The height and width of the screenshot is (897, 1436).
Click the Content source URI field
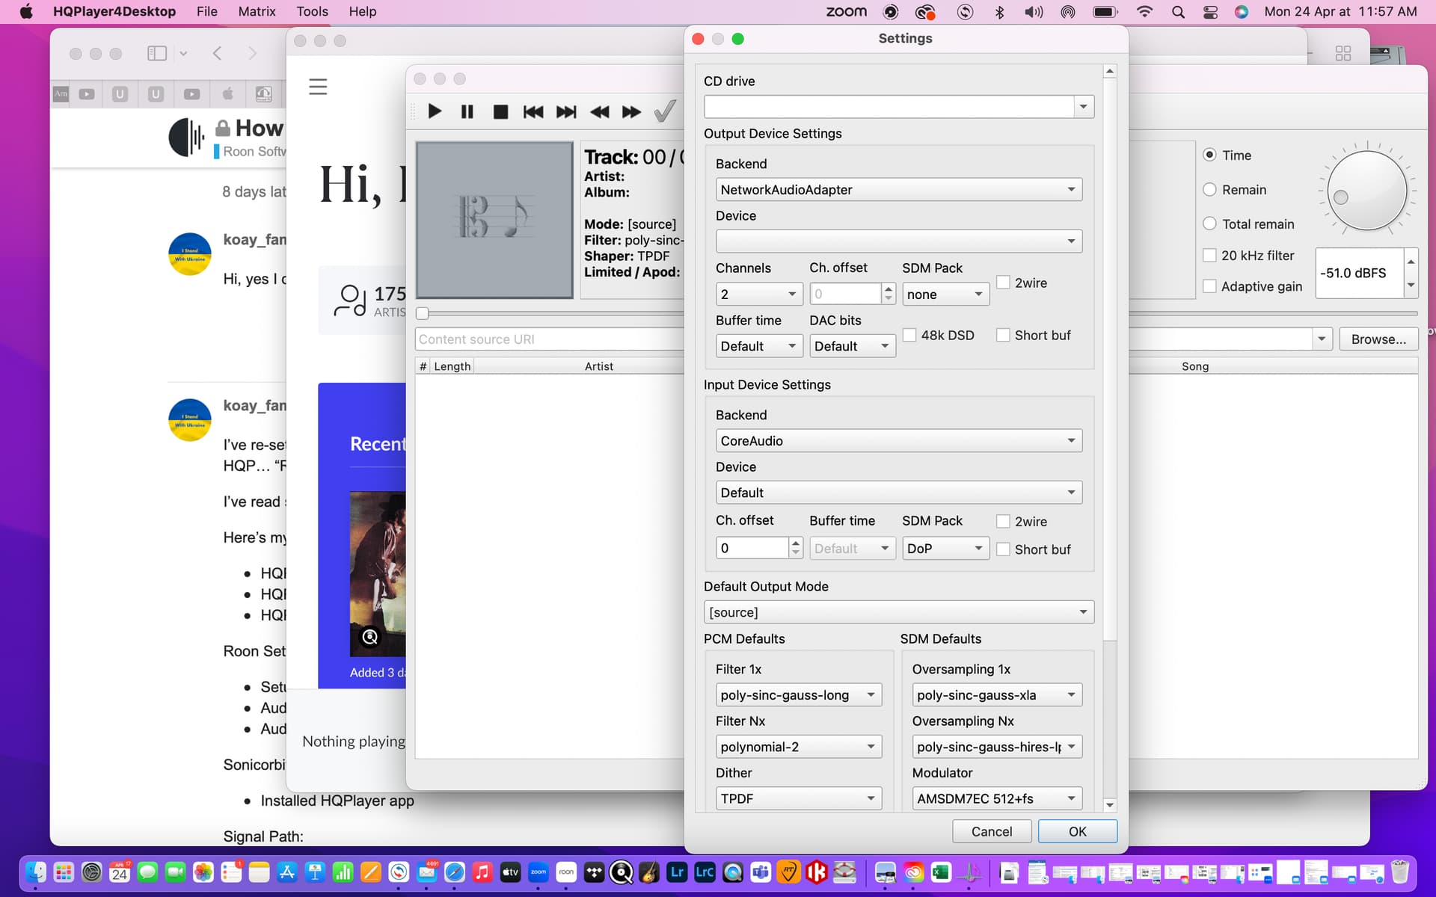click(550, 339)
